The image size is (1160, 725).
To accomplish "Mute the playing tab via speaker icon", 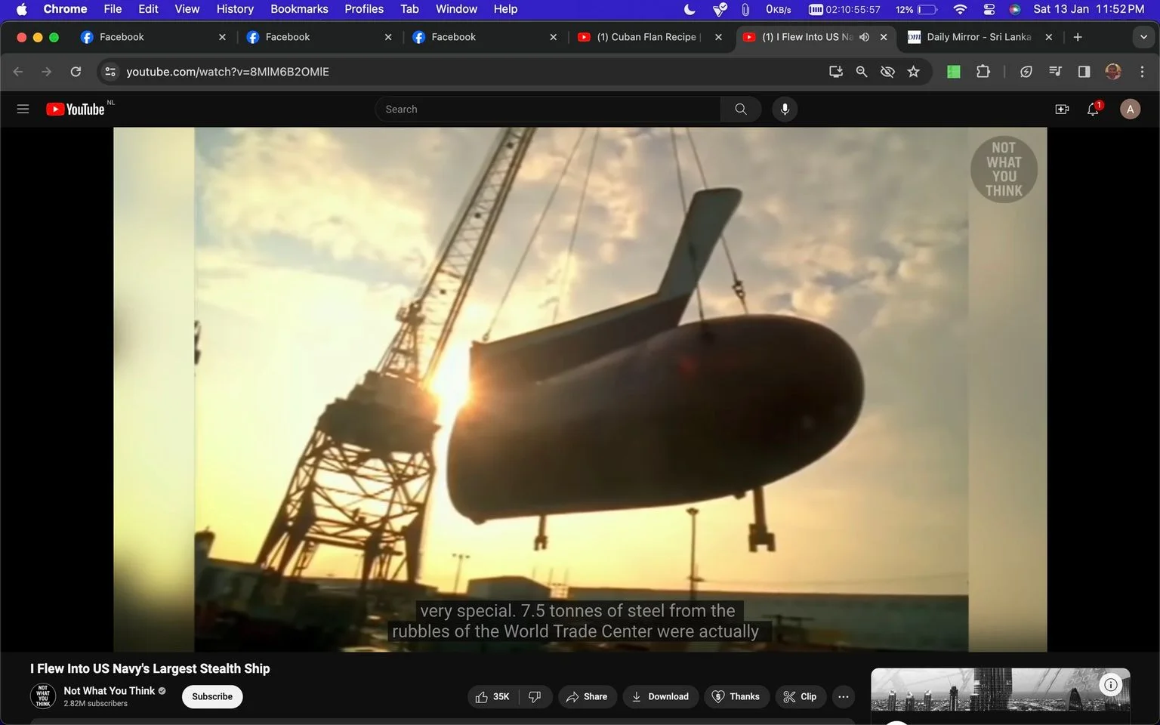I will click(865, 37).
